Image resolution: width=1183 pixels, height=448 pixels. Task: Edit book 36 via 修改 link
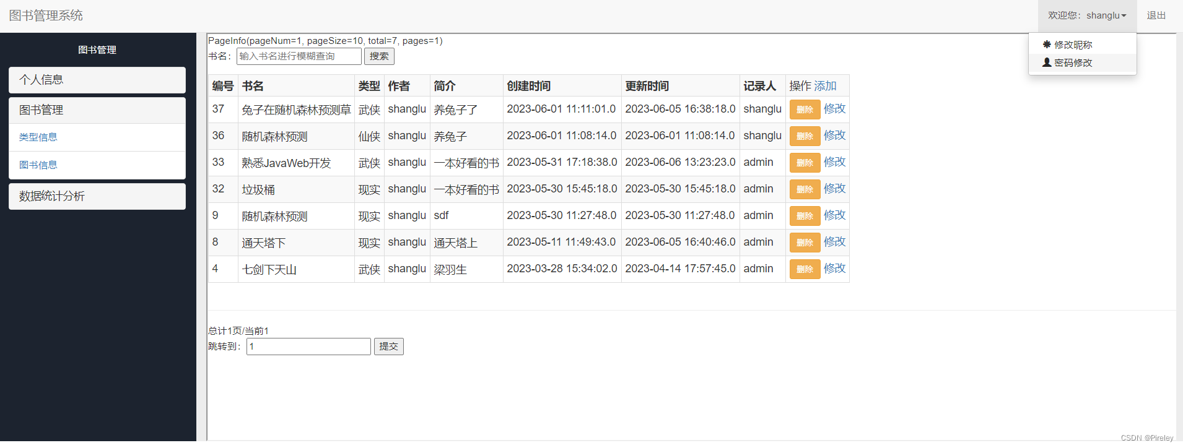coord(834,136)
